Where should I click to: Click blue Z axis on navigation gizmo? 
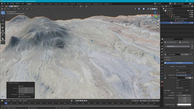pos(155,12)
